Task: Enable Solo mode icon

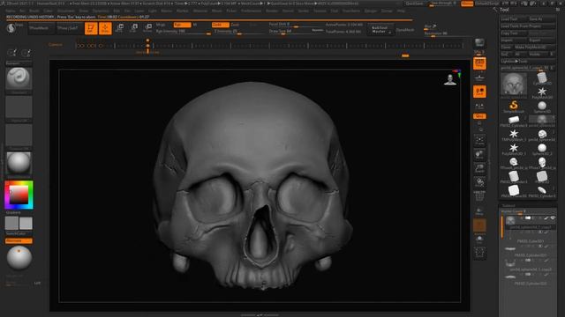Action: [x=479, y=240]
